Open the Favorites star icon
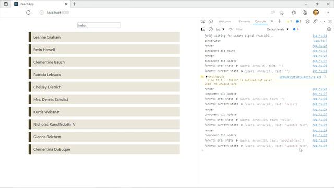Viewport: 334px width, 188px height. click(x=294, y=13)
